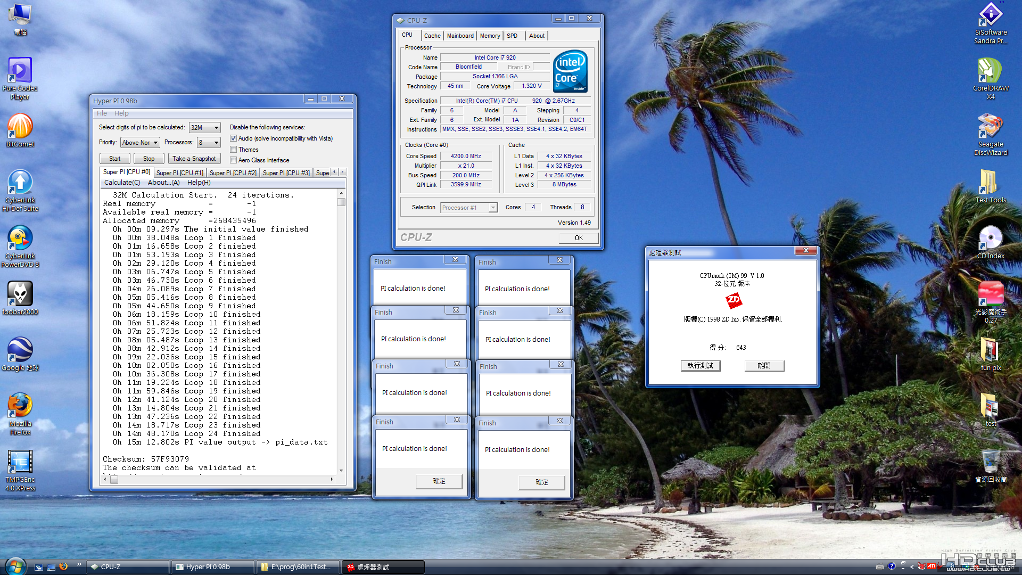Toggle Audio service checkbox in Hyper PI
Screen dimensions: 1022x575
click(233, 138)
